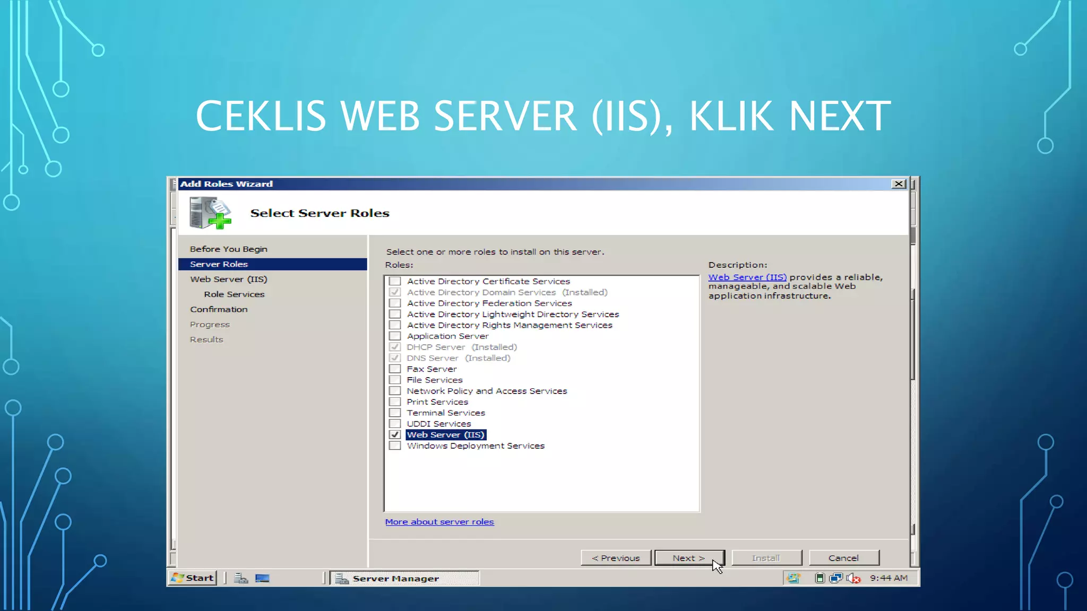Select the Results step

(x=206, y=339)
